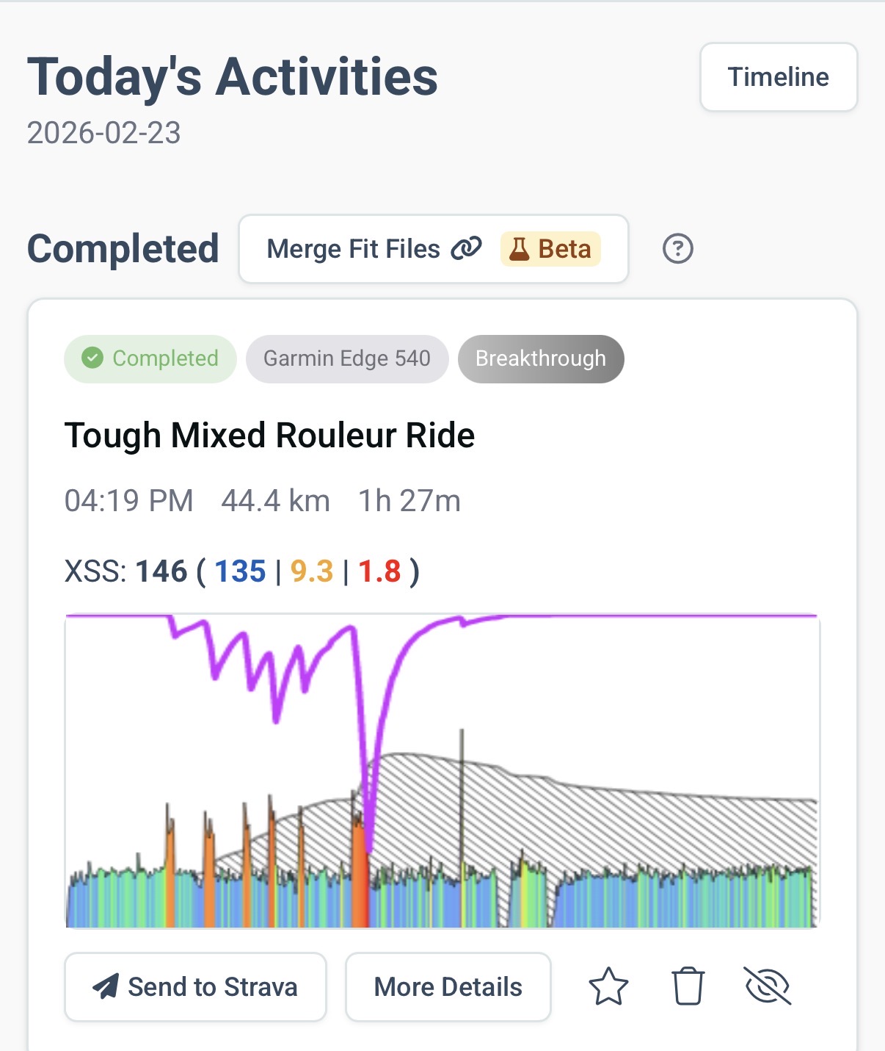Click the help question mark icon
This screenshot has width=885, height=1051.
677,249
